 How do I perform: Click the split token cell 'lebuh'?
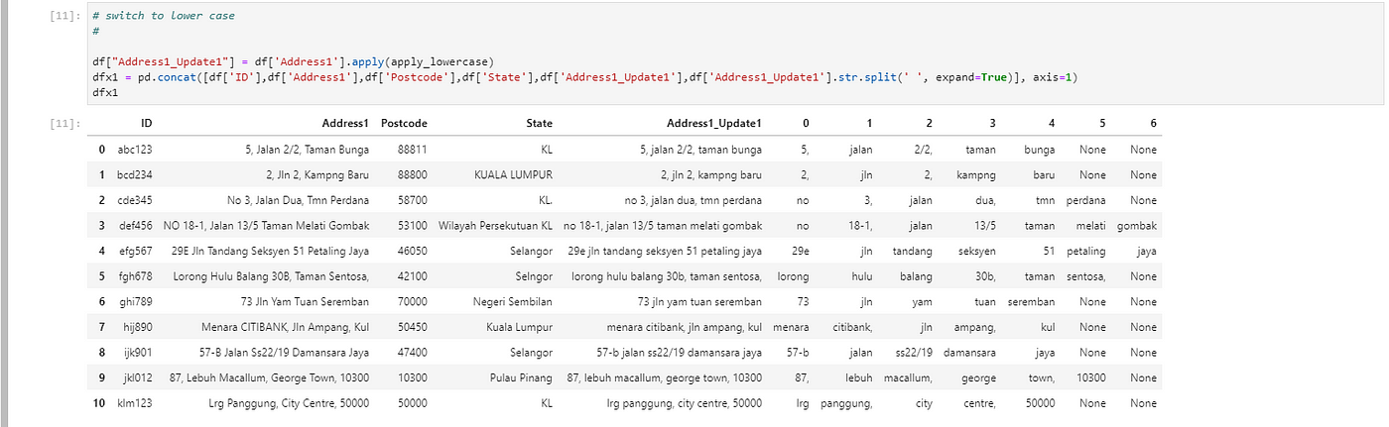tap(859, 378)
